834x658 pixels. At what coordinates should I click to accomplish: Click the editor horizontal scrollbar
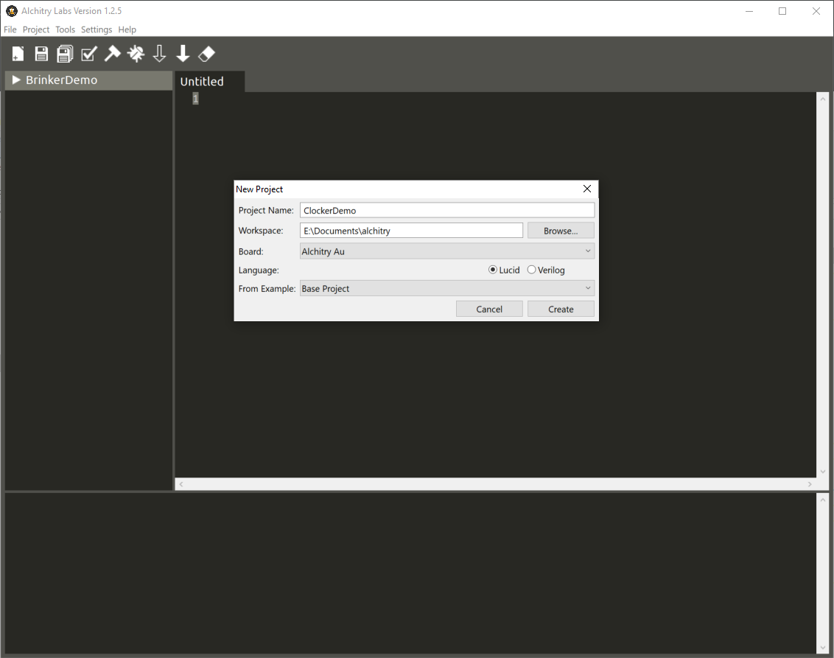(x=495, y=484)
